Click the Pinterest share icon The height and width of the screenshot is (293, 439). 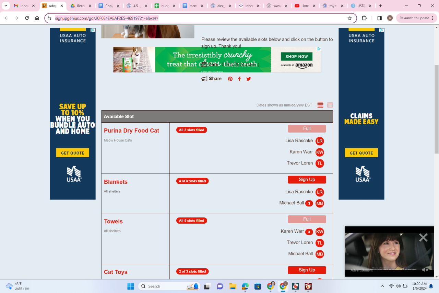point(230,79)
